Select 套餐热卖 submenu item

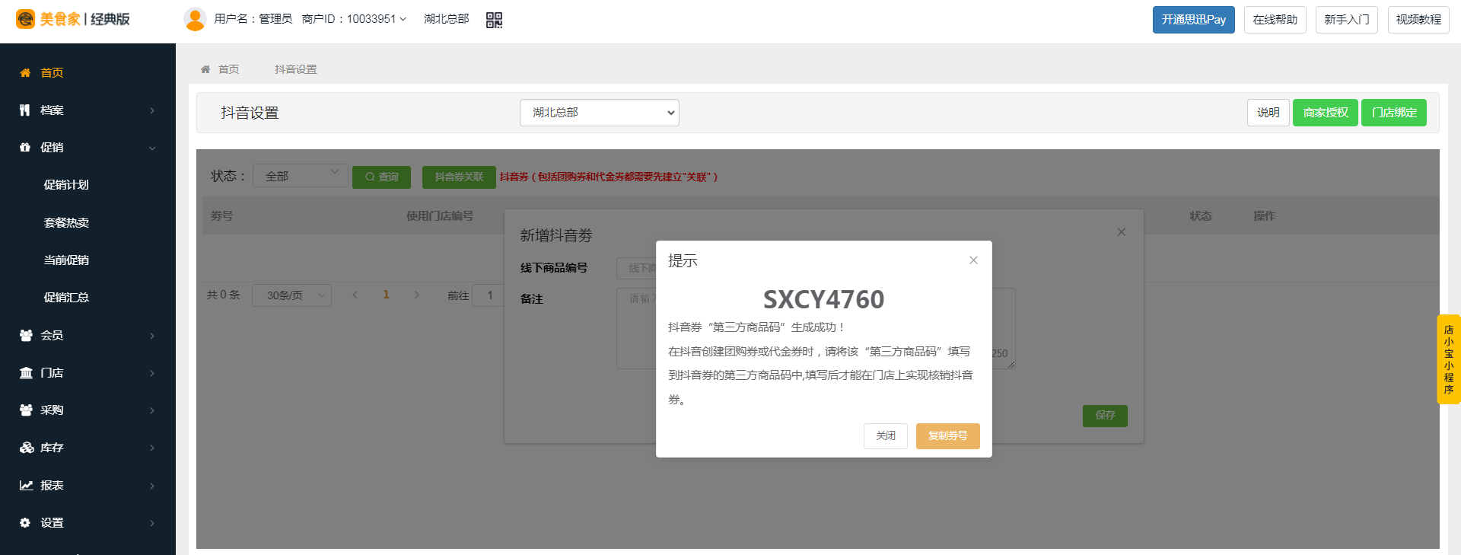[66, 222]
